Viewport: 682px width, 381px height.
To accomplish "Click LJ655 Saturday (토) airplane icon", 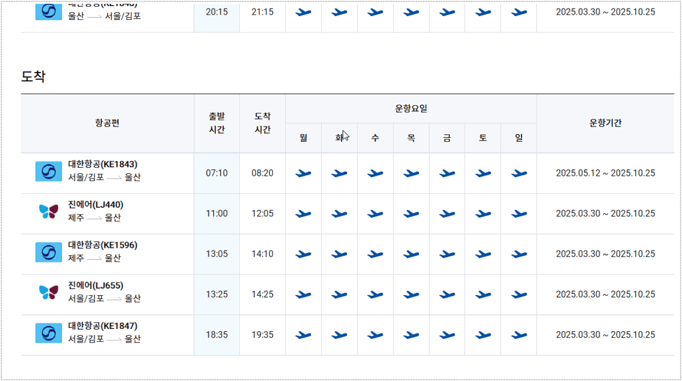I will pyautogui.click(x=483, y=295).
